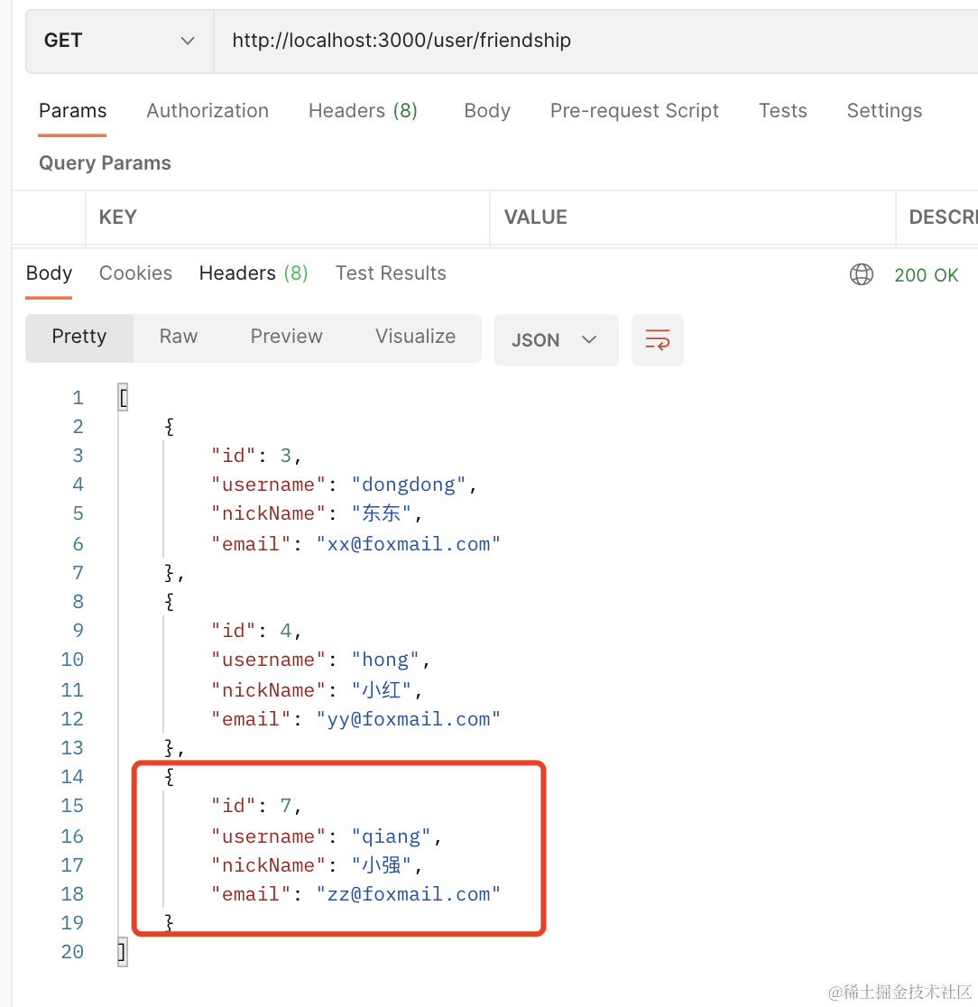
Task: Click the Params tab
Action: coord(72,111)
